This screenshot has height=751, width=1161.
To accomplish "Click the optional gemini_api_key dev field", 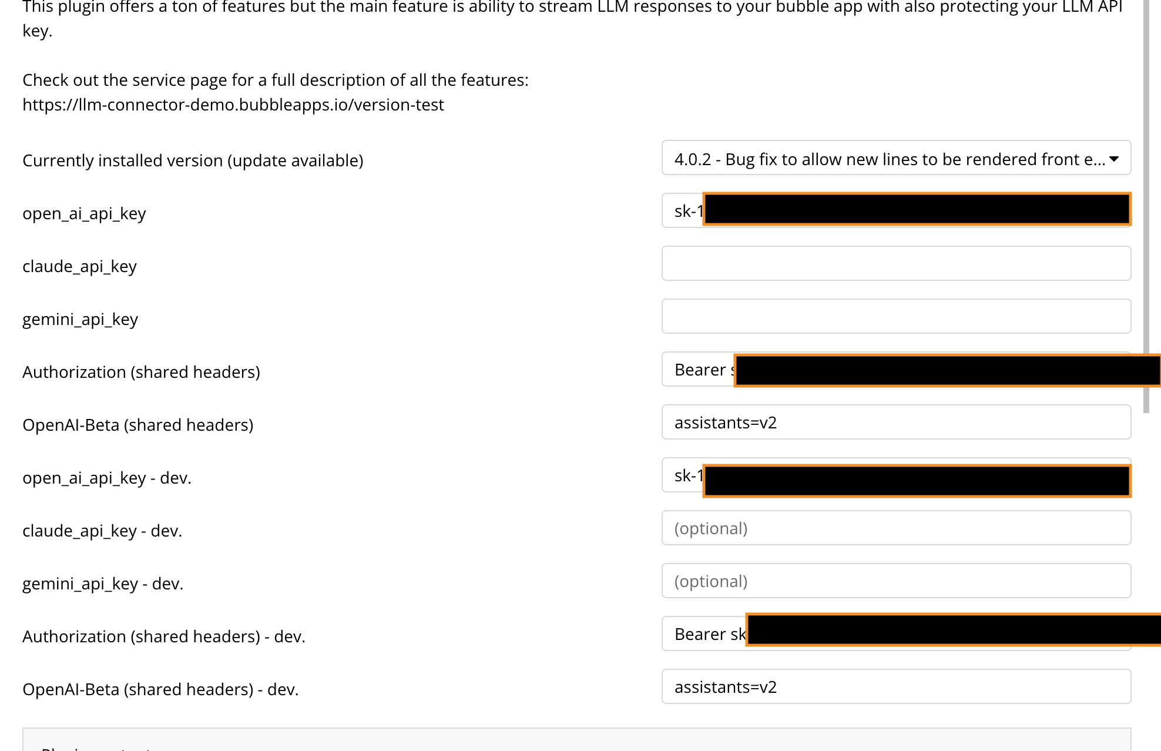I will pos(896,581).
